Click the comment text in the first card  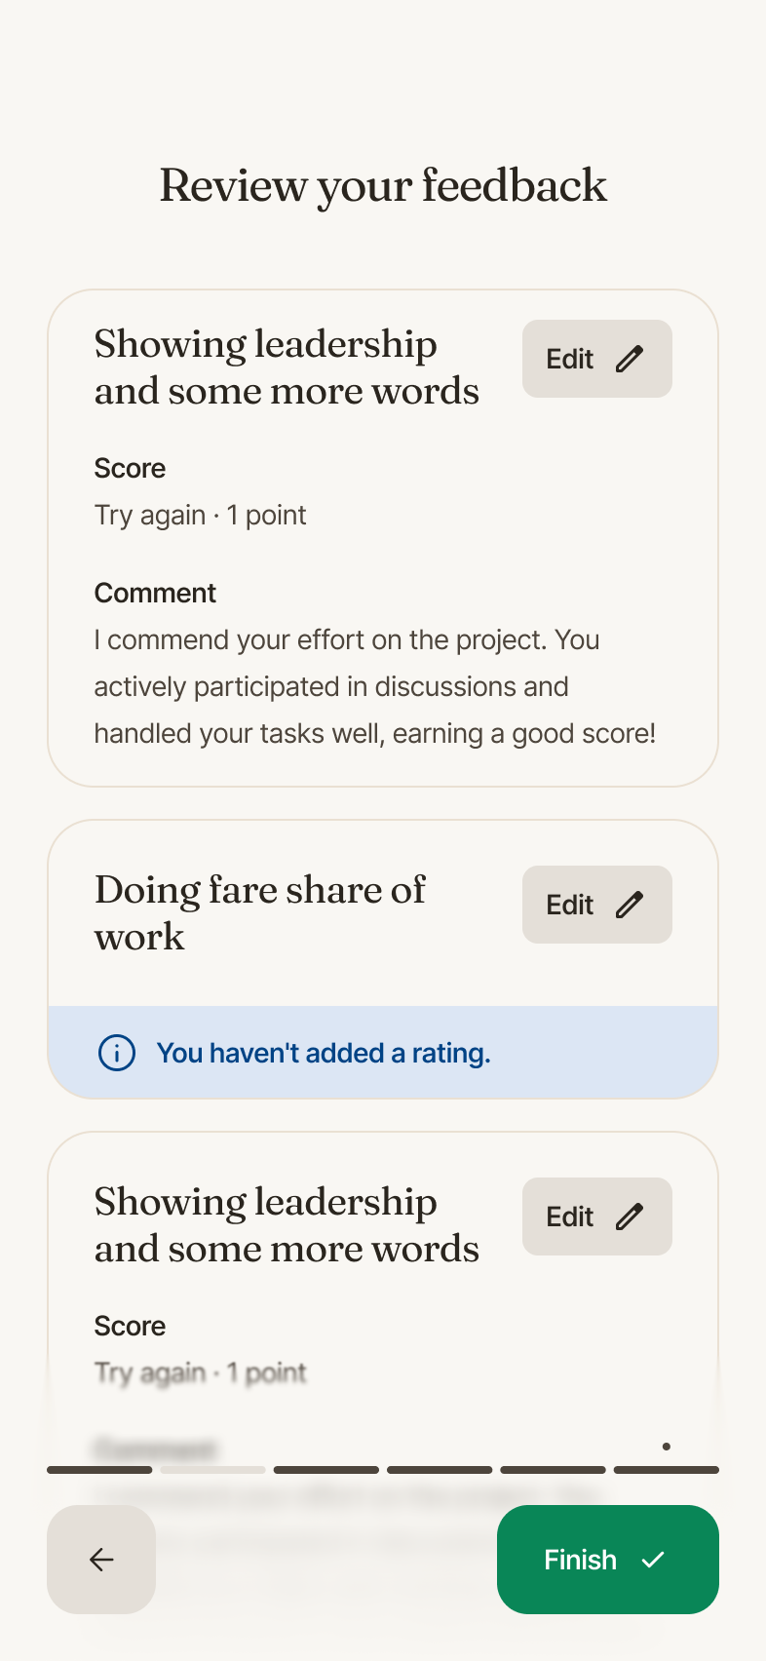(x=375, y=686)
